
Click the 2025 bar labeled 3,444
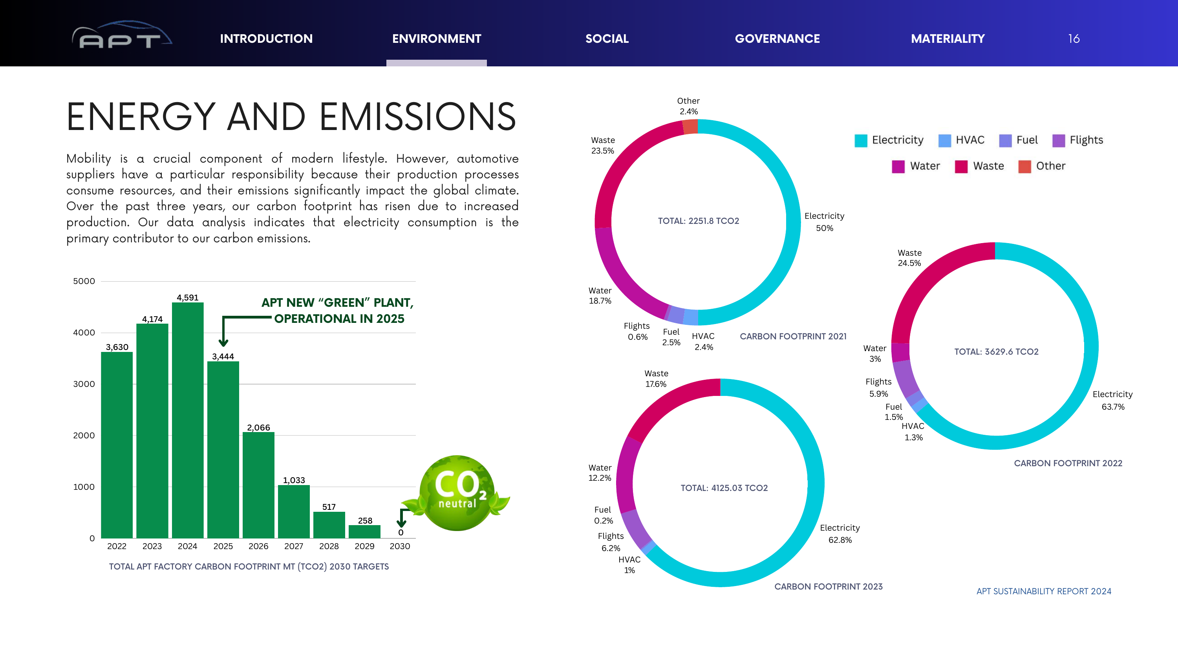coord(223,449)
